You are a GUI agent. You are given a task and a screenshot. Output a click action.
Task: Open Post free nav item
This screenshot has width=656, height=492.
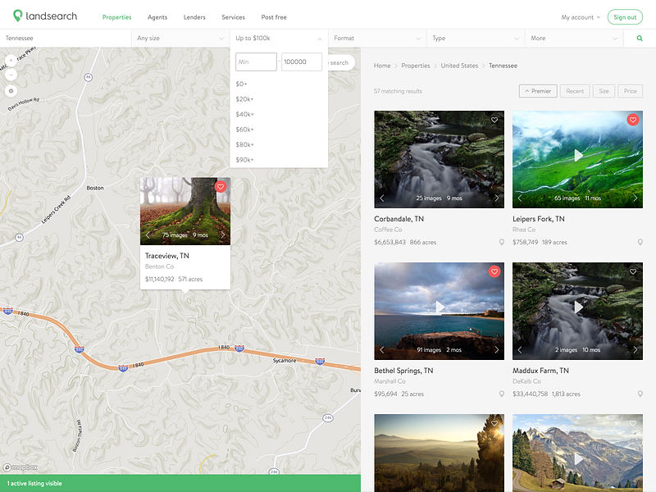click(274, 17)
